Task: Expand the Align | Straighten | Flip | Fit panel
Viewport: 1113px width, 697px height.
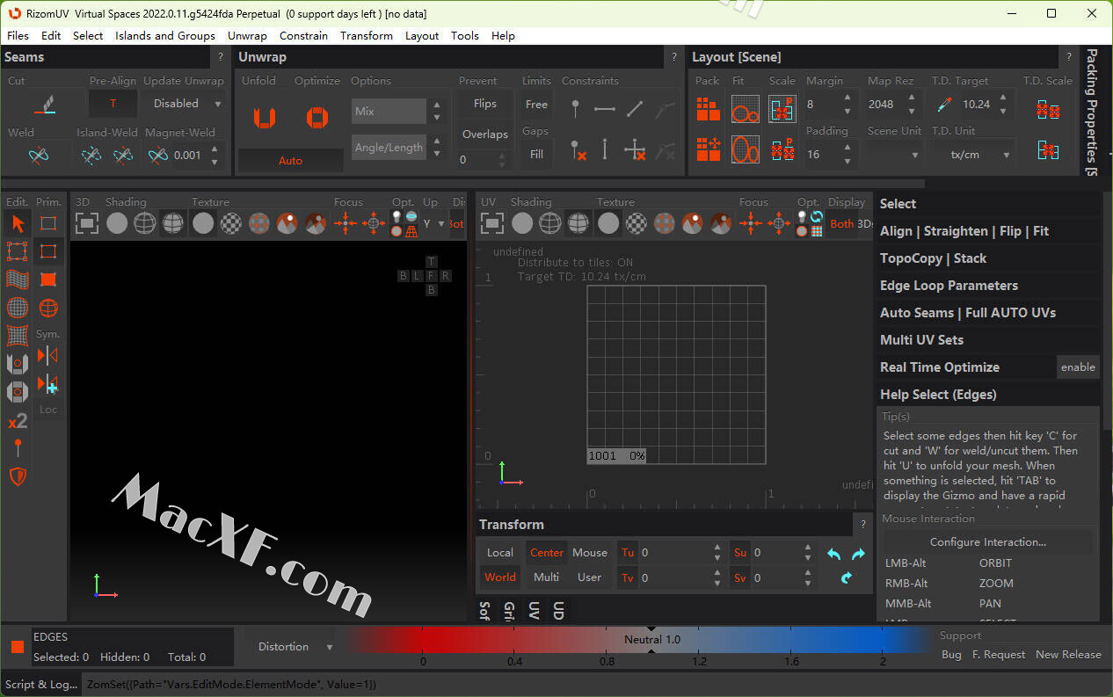Action: coord(988,231)
